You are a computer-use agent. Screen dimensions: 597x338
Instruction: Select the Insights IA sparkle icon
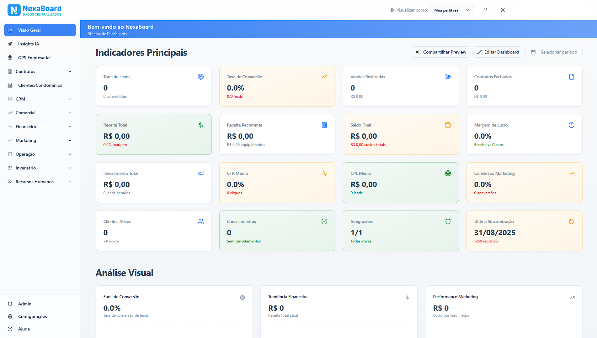point(11,44)
